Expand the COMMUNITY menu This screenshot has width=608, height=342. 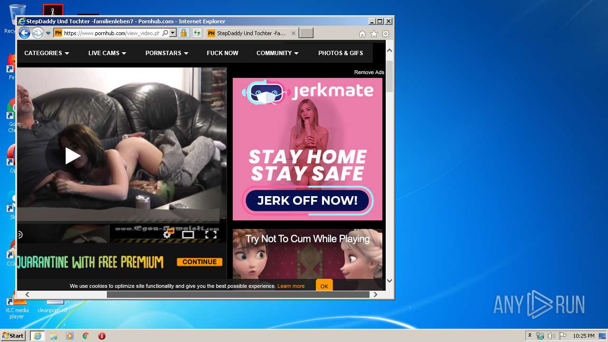pos(277,53)
